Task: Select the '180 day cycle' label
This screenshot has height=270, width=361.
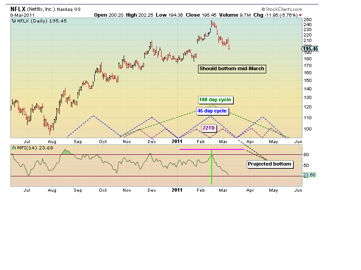Action: click(x=215, y=99)
